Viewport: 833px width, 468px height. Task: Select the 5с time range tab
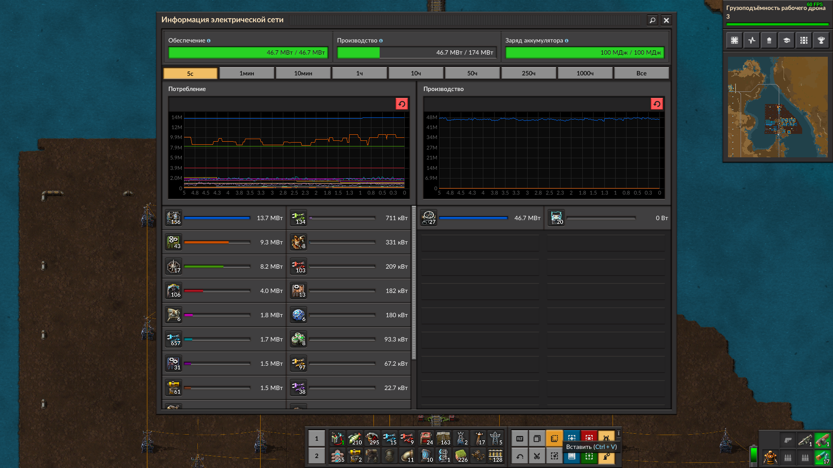(190, 73)
